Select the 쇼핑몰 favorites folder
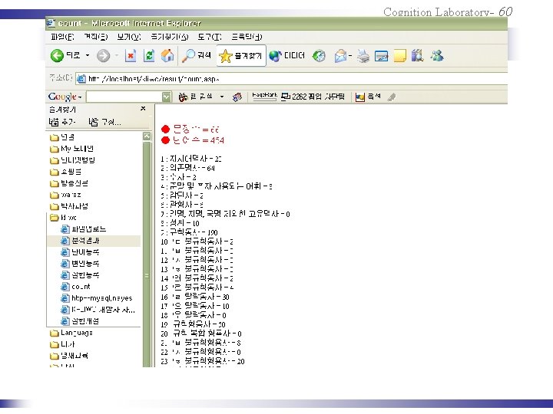The width and height of the screenshot is (553, 414). pos(66,172)
